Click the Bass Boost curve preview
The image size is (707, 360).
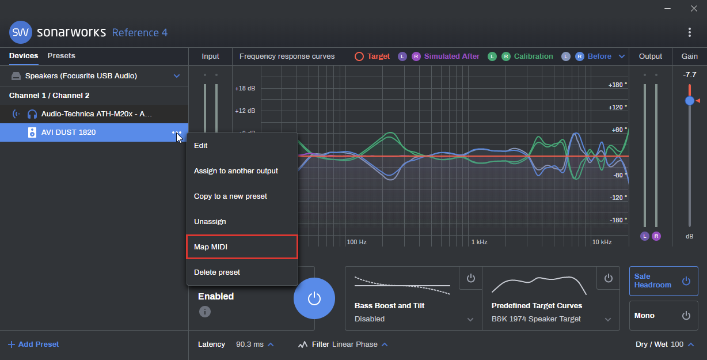(x=402, y=285)
